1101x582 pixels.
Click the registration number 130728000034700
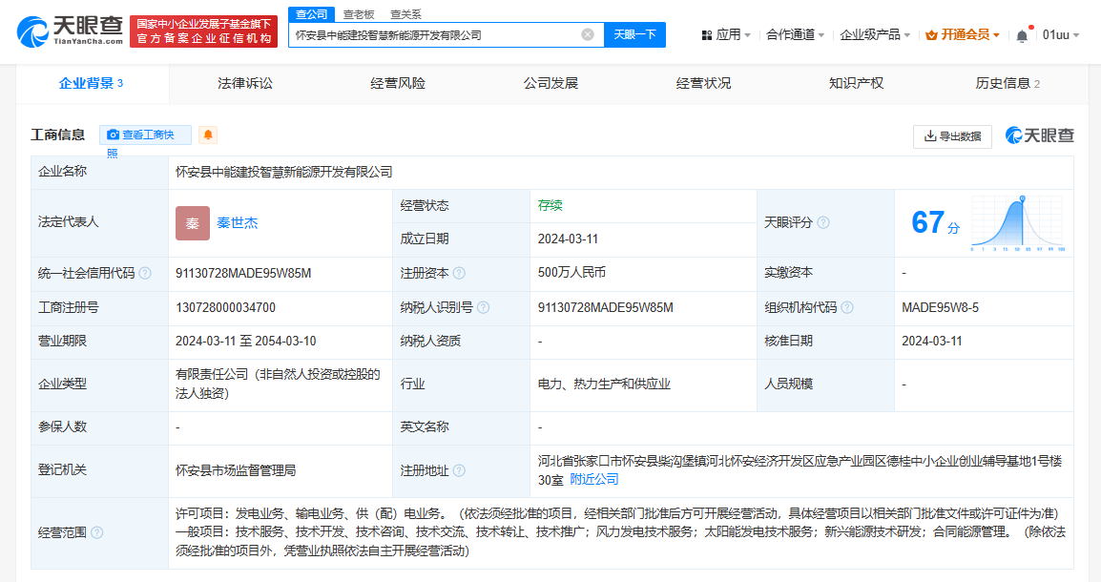click(225, 307)
